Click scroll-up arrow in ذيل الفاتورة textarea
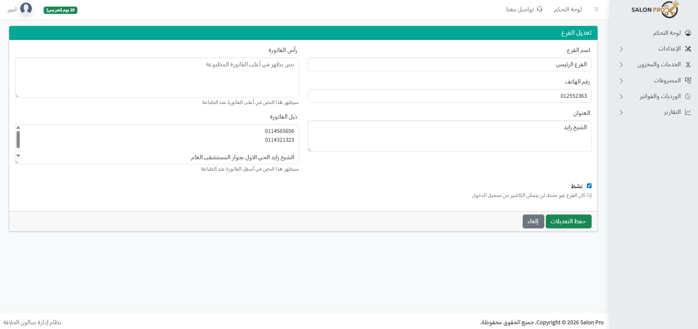The height and width of the screenshot is (329, 698). [18, 128]
